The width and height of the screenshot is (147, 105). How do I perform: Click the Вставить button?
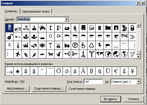coord(111,99)
